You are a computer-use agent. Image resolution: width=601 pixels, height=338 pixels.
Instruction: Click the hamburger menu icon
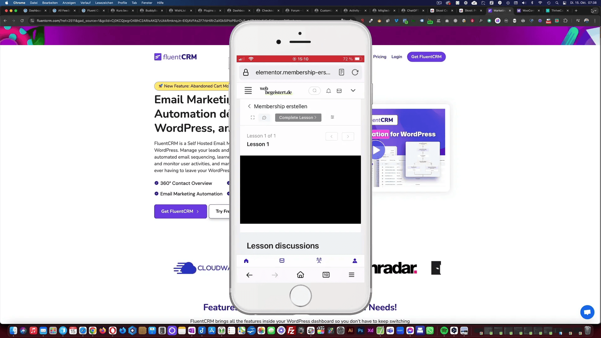coord(248,90)
